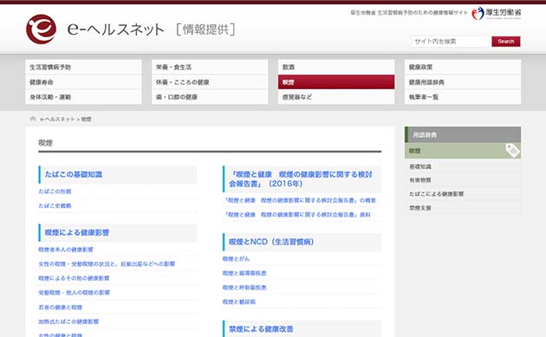Open the たばこ史概略 link

pyautogui.click(x=55, y=205)
